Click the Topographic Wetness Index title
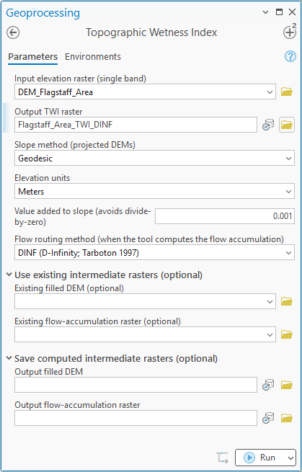Screen dimensions: 302x472 point(151,32)
